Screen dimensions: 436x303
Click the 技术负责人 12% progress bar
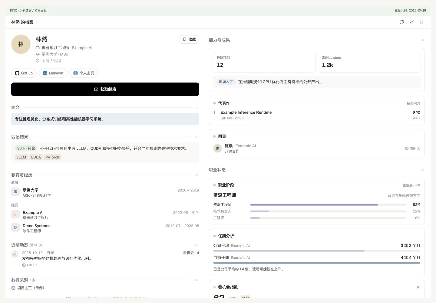pyautogui.click(x=328, y=211)
